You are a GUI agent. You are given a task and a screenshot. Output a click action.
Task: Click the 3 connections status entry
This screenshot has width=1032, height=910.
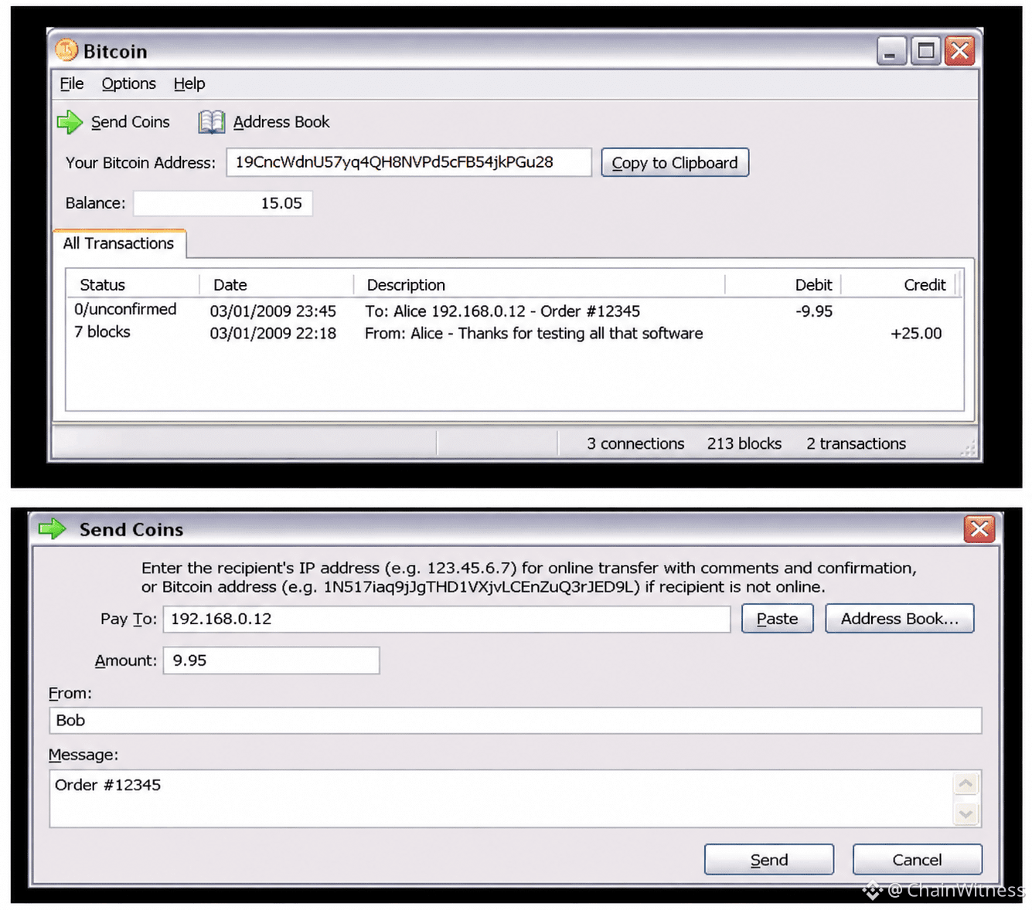[x=635, y=443]
